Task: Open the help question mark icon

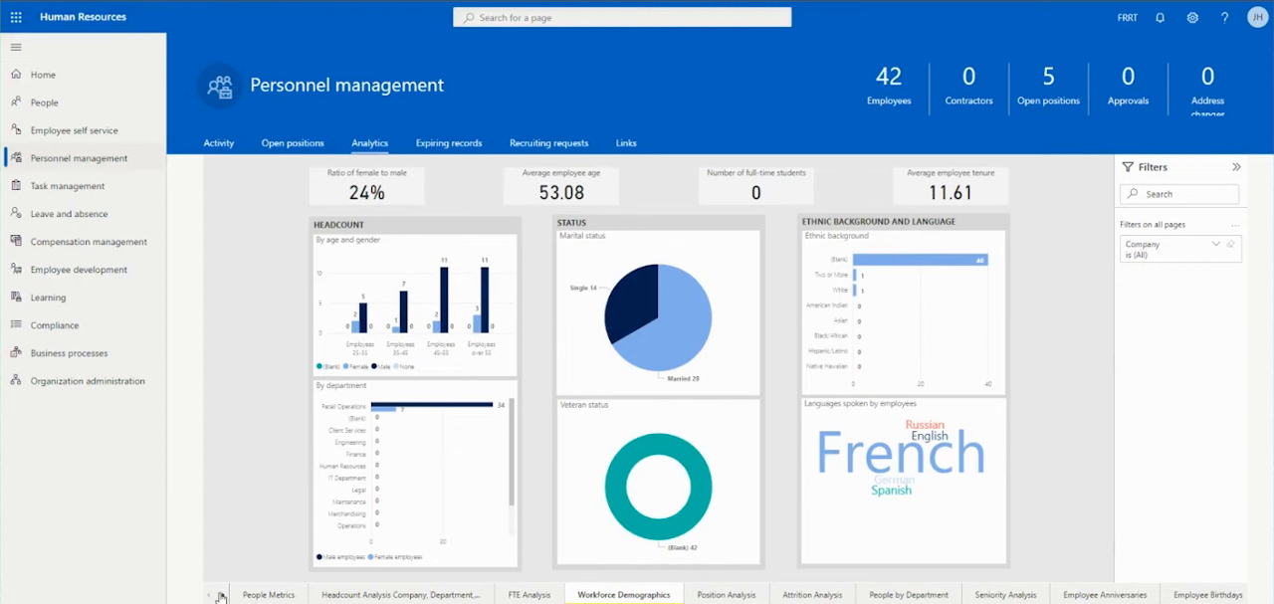Action: pos(1225,18)
